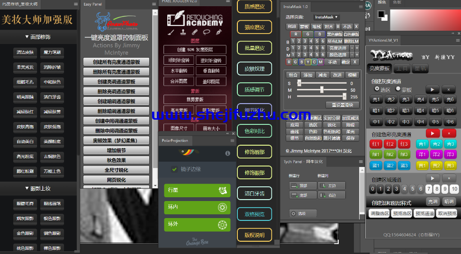Toggle the blue B channel button in InstaMask
The width and height of the screenshot is (461, 254).
click(320, 35)
